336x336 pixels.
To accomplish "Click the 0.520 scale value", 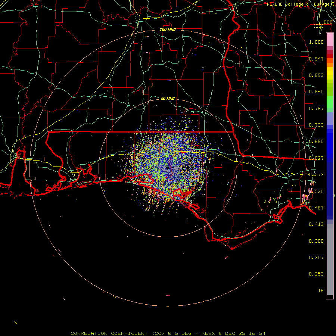I will pos(316,192).
